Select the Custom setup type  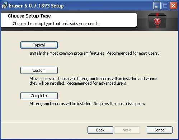pyautogui.click(x=39, y=70)
